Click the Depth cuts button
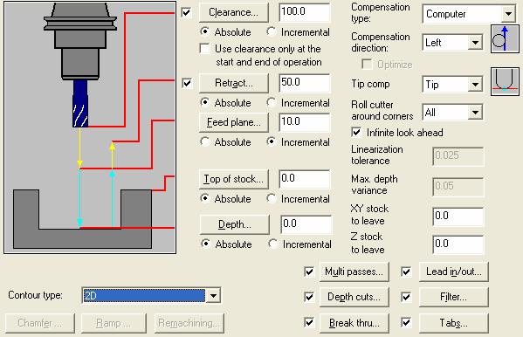The width and height of the screenshot is (523, 337). (x=354, y=297)
